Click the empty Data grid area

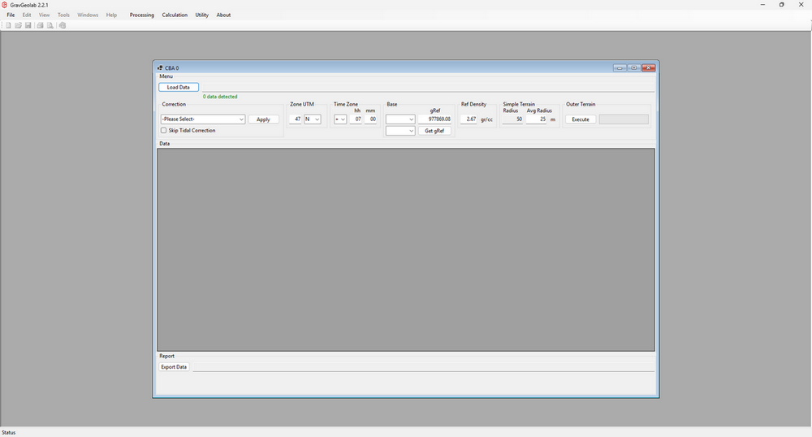406,250
